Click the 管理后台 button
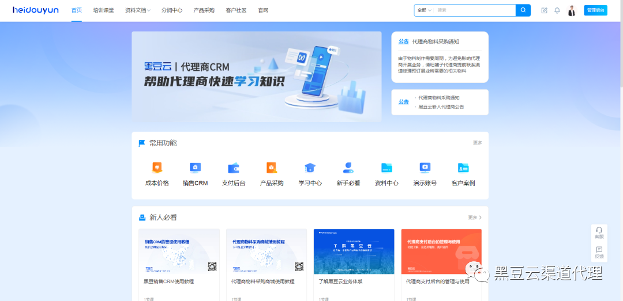Image resolution: width=623 pixels, height=301 pixels. pos(595,10)
